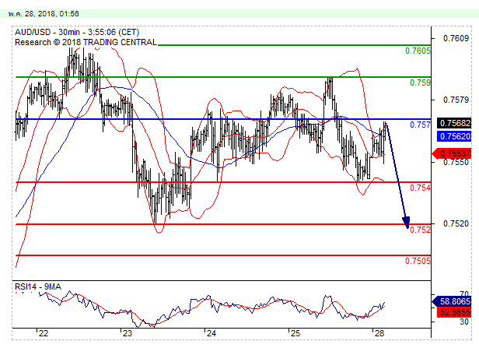This screenshot has height=348, width=479.
Task: Click the price axis value 0.7550
Action: (x=456, y=162)
